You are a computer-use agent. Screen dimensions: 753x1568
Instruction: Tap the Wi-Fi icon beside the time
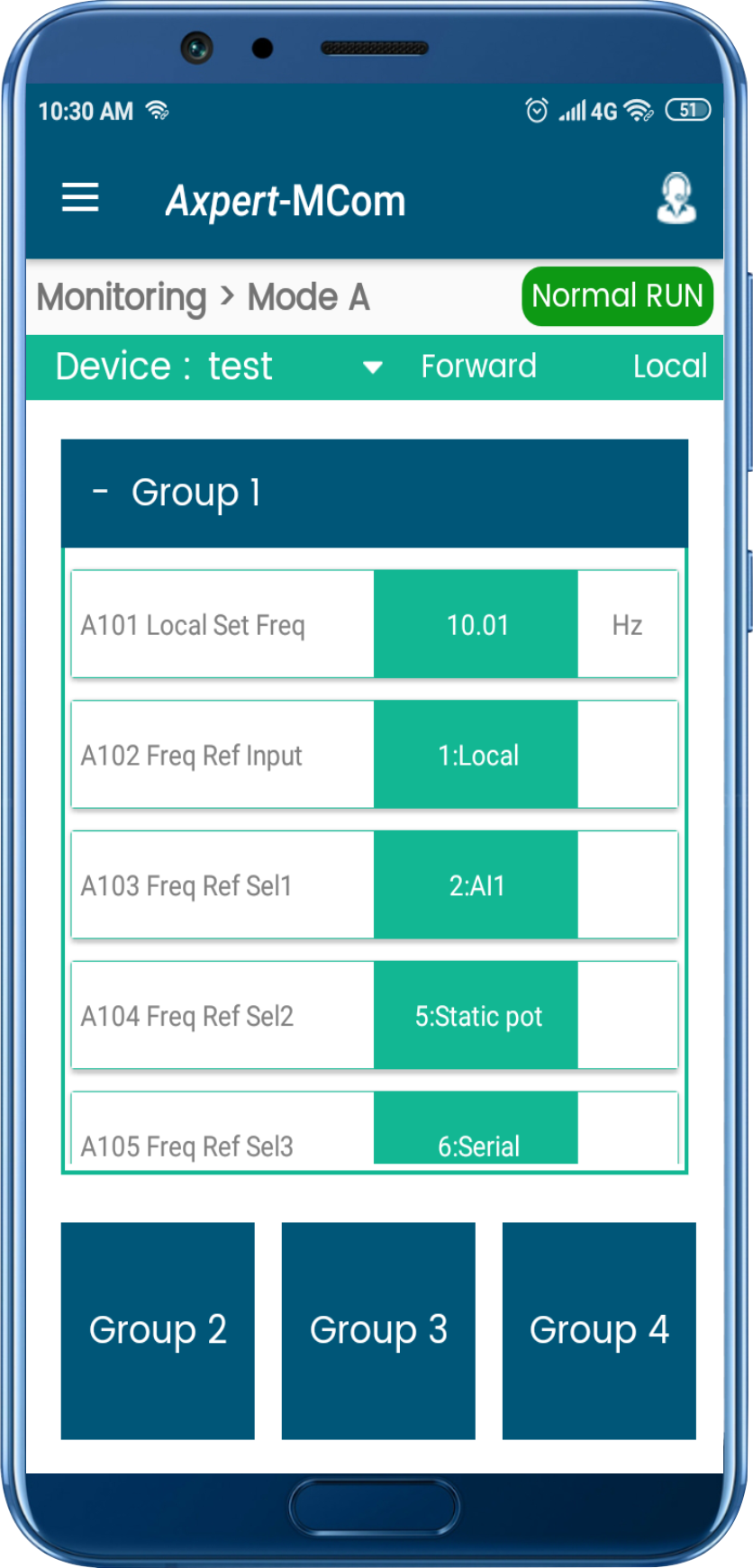158,110
